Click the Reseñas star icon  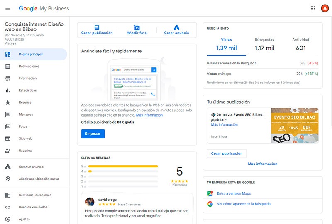[8, 102]
